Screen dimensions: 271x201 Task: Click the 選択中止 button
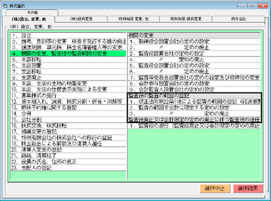click(215, 188)
